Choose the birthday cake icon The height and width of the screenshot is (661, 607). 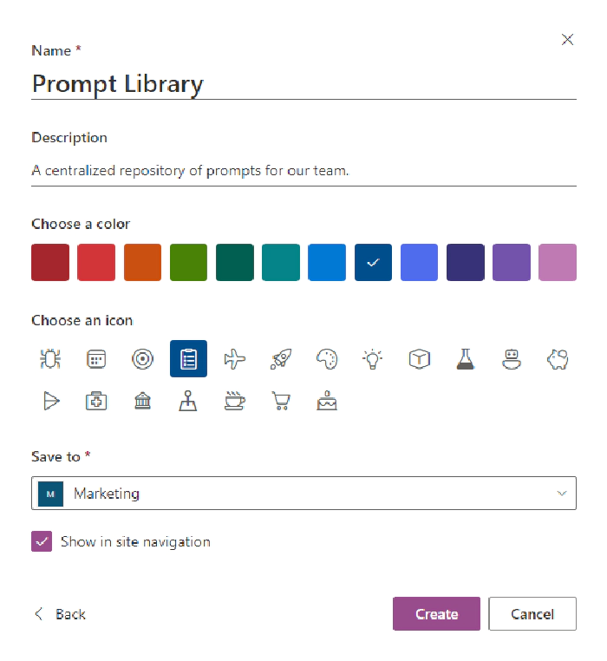coord(327,401)
